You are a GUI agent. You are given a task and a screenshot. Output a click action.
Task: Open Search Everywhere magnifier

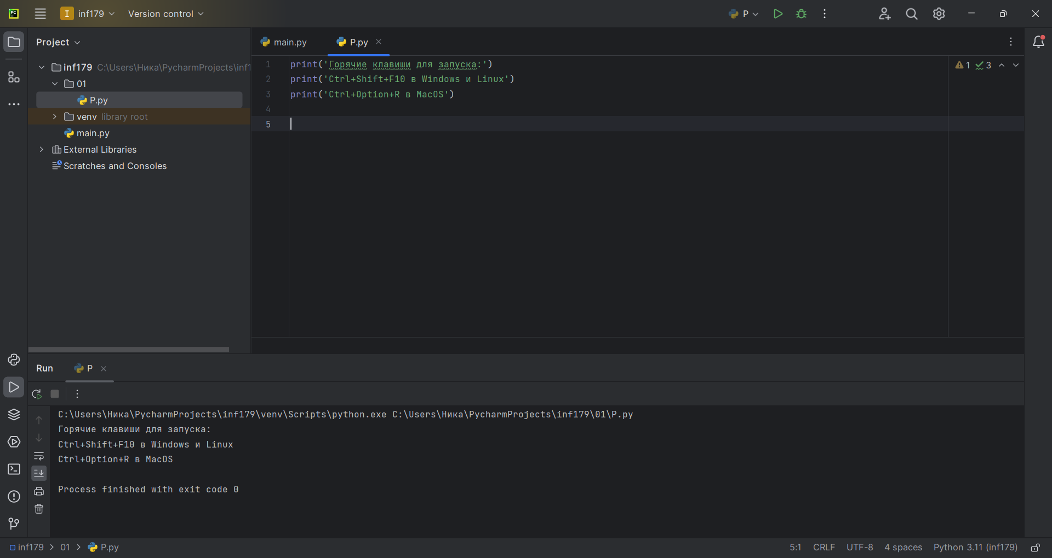(911, 14)
